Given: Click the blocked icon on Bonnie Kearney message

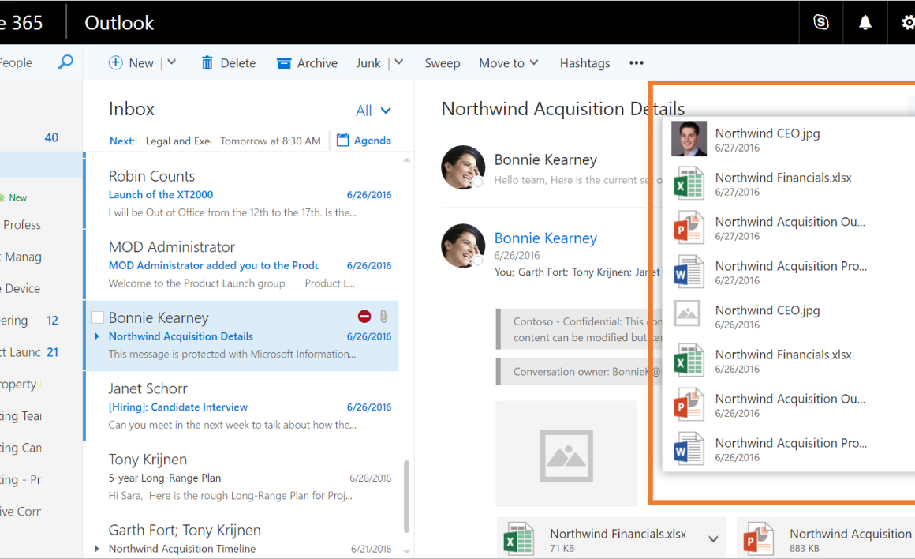Looking at the screenshot, I should coord(364,317).
